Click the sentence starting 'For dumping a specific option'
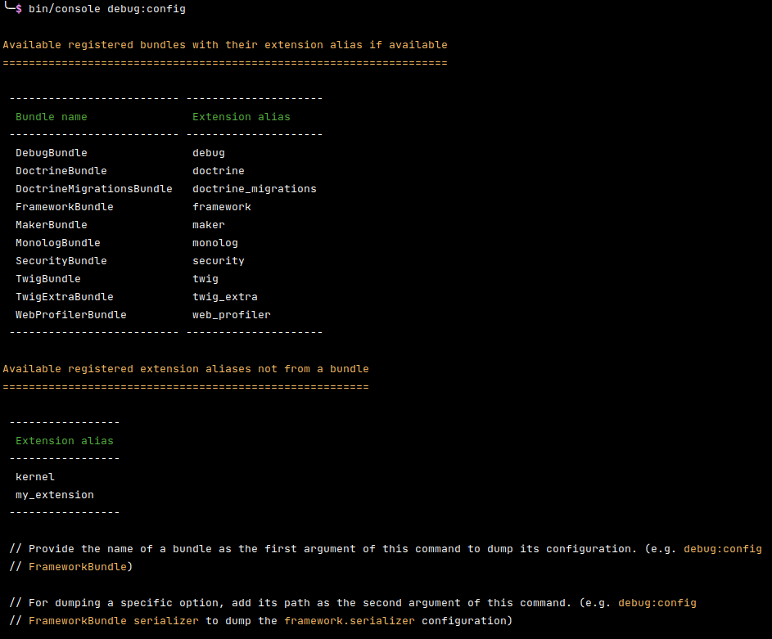The image size is (772, 639). [x=353, y=612]
